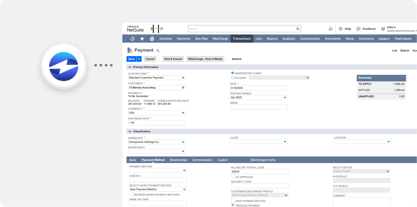Click the Void & Cancel button
The image size is (417, 207).
pos(173,59)
